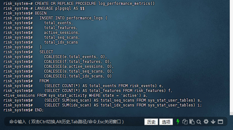Click the down arrow download icon
The image size is (233, 130).
tap(213, 122)
